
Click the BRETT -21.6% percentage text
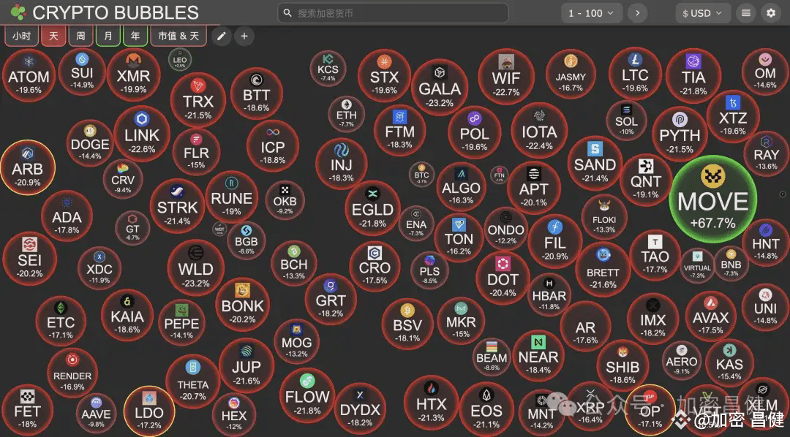[603, 284]
